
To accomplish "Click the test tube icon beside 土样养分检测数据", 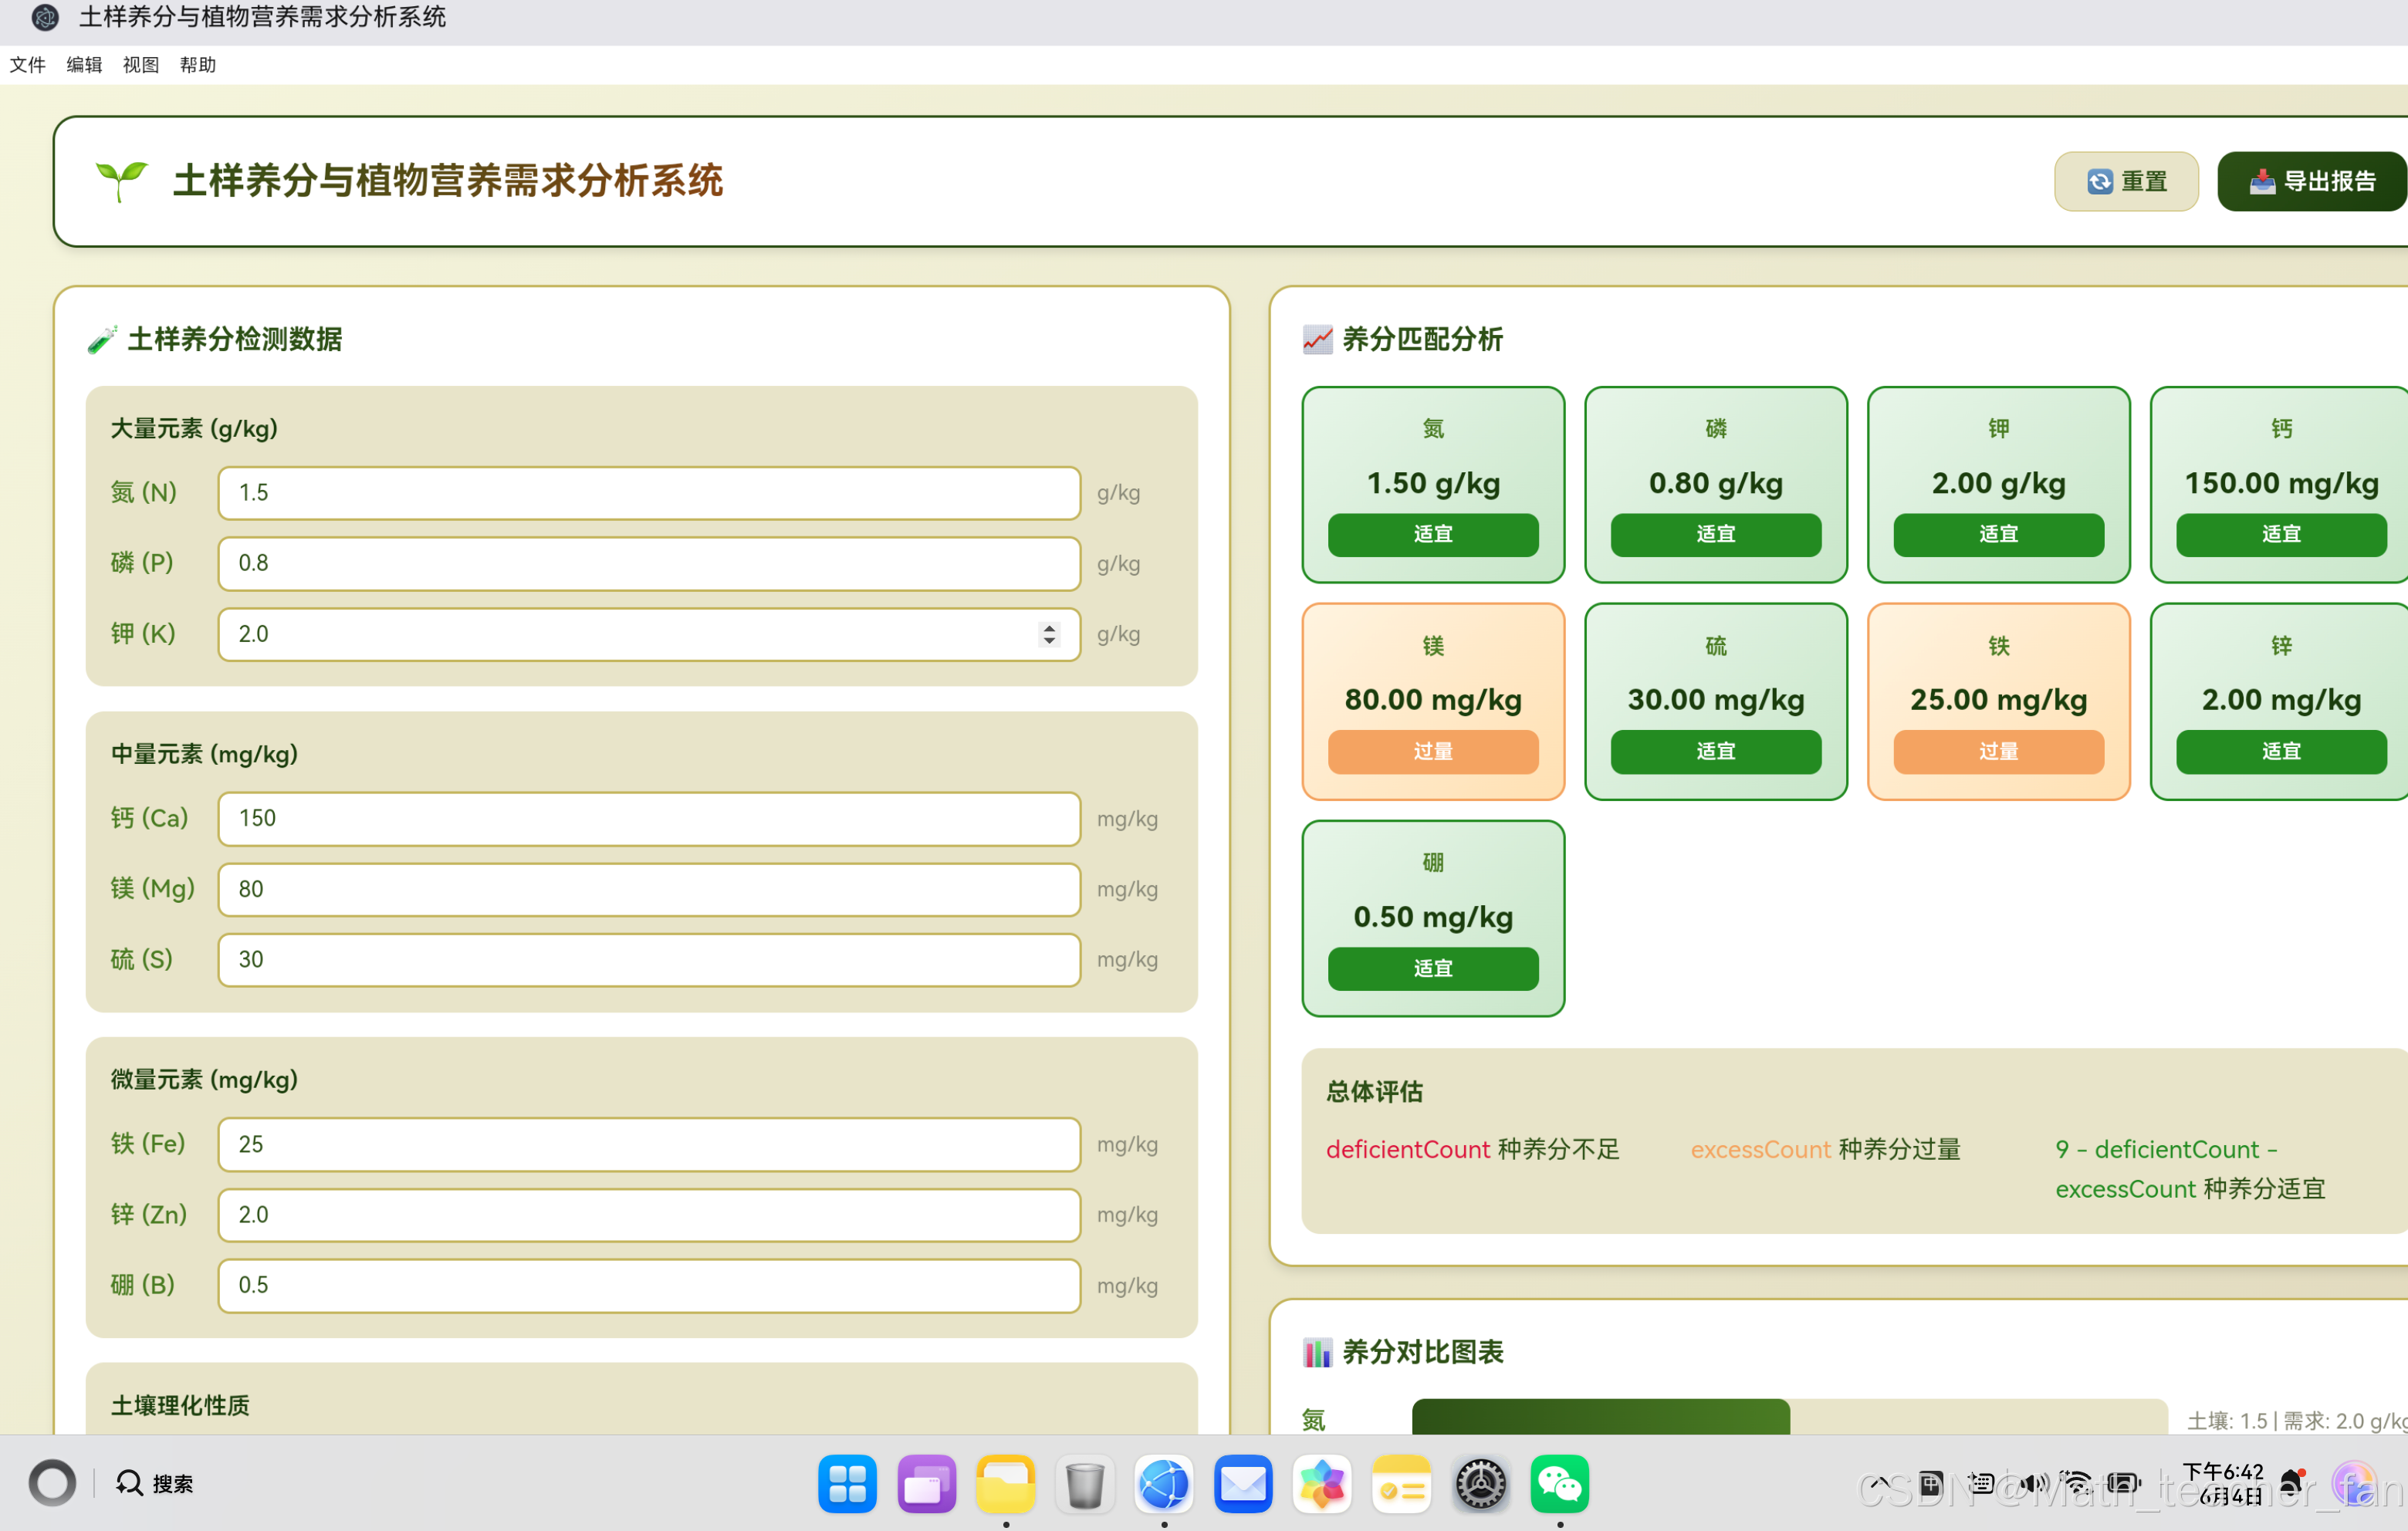I will pos(102,339).
